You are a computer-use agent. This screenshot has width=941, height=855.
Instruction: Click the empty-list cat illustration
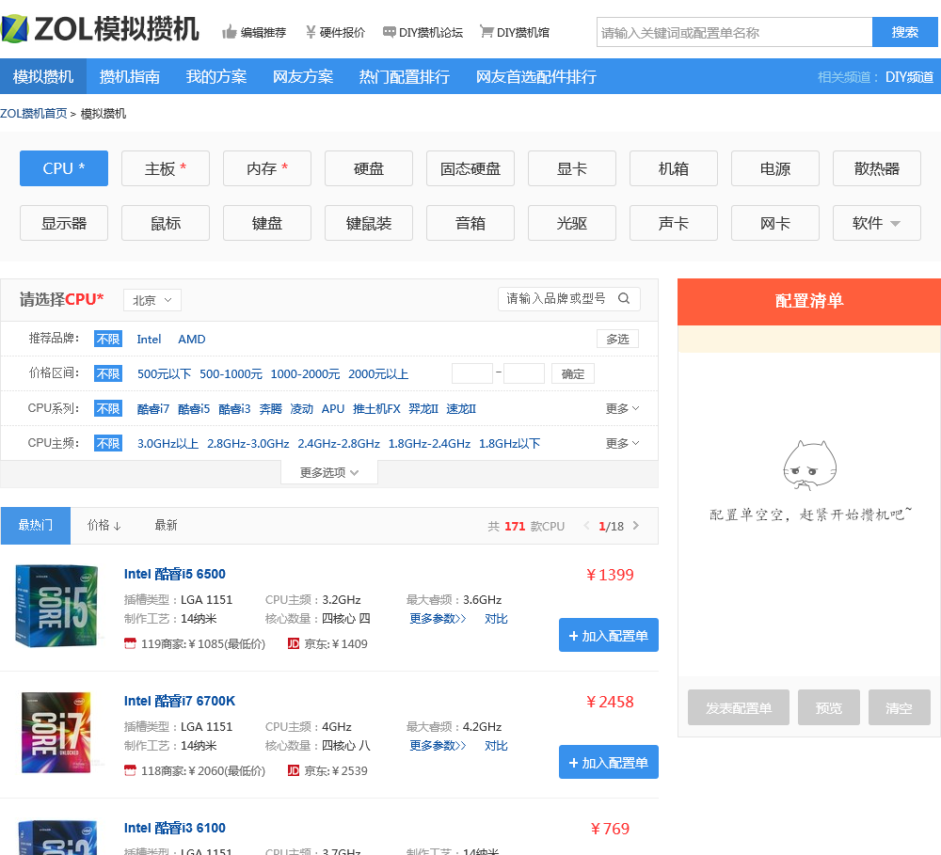pyautogui.click(x=809, y=465)
